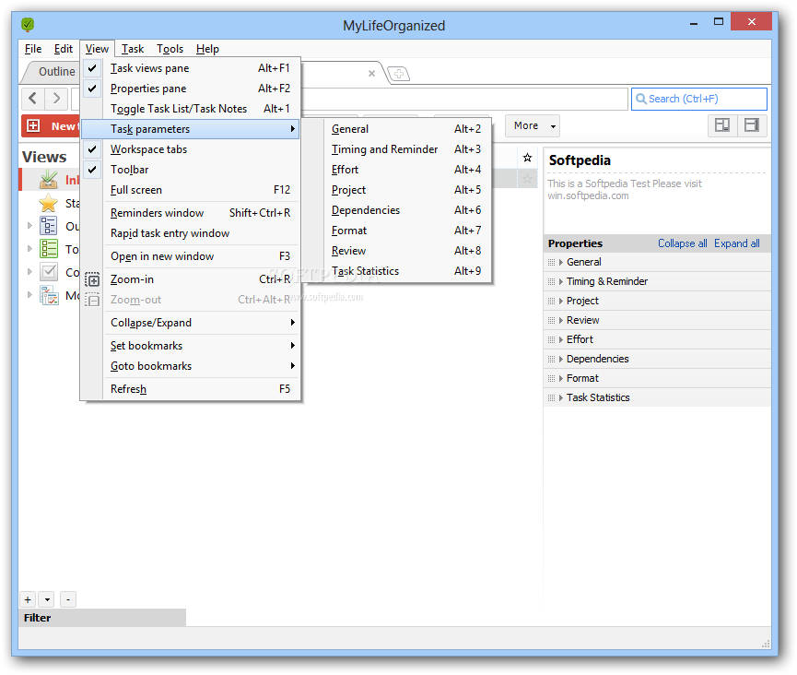Open the Task menu
Image resolution: width=797 pixels, height=675 pixels.
132,49
